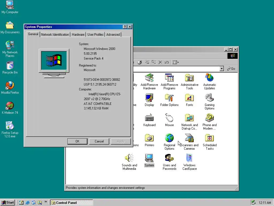Click the Move To toolbar icon
Screen dimensions: 274x206
click(x=147, y=62)
